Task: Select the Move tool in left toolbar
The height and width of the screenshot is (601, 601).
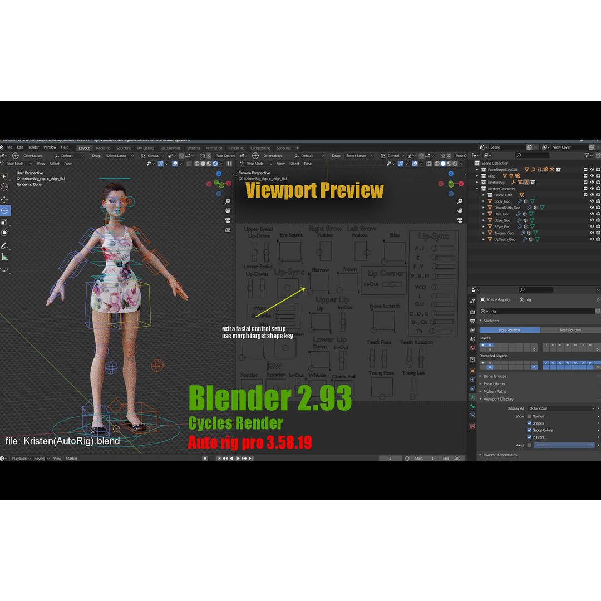Action: point(4,200)
